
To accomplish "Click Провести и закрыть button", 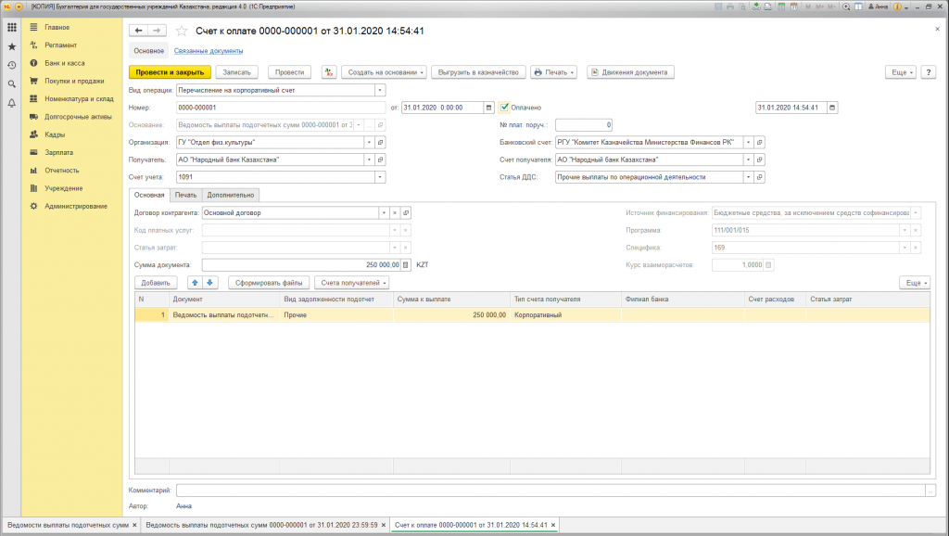I will [170, 71].
